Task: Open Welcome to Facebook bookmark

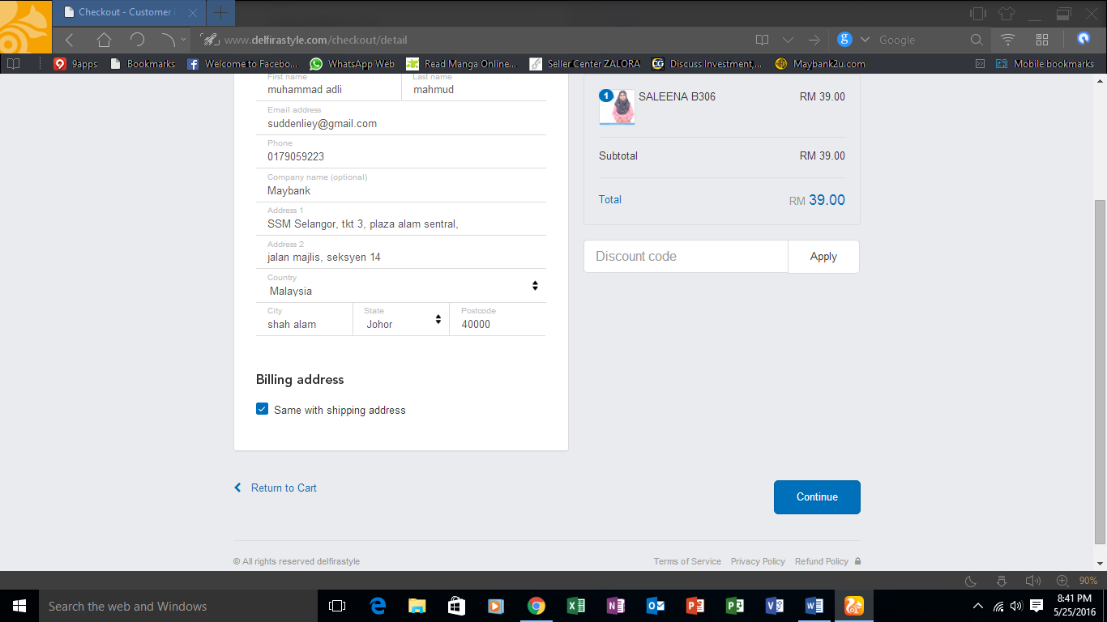Action: click(x=242, y=63)
